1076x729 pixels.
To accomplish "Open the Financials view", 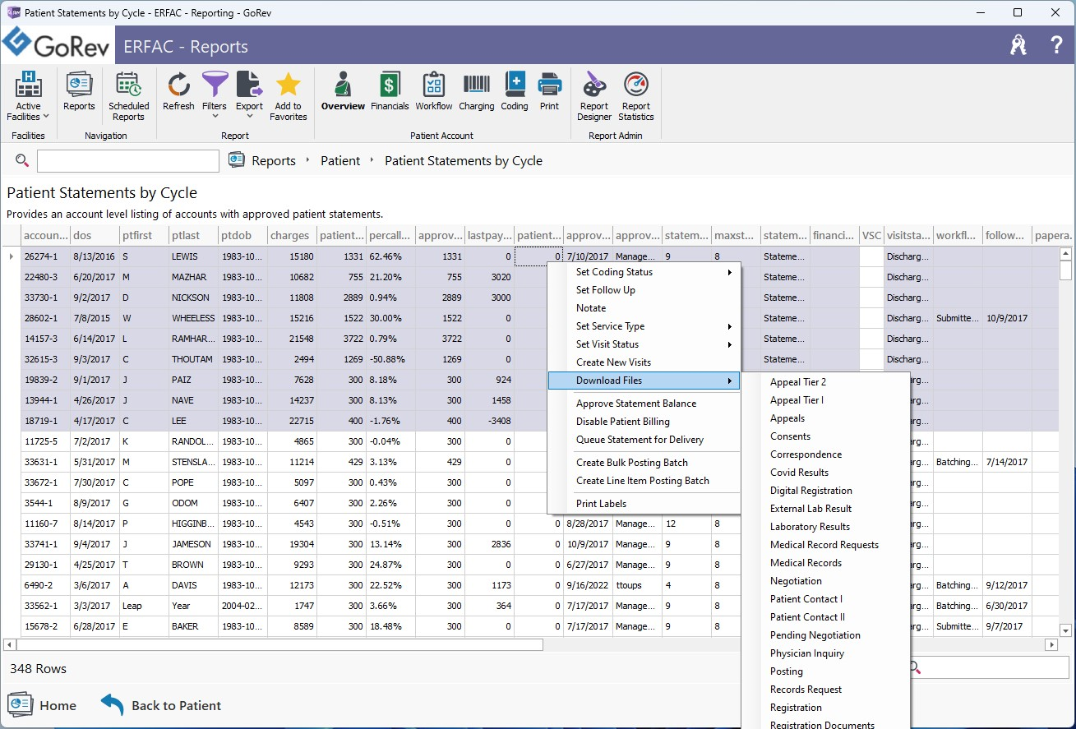I will point(390,91).
